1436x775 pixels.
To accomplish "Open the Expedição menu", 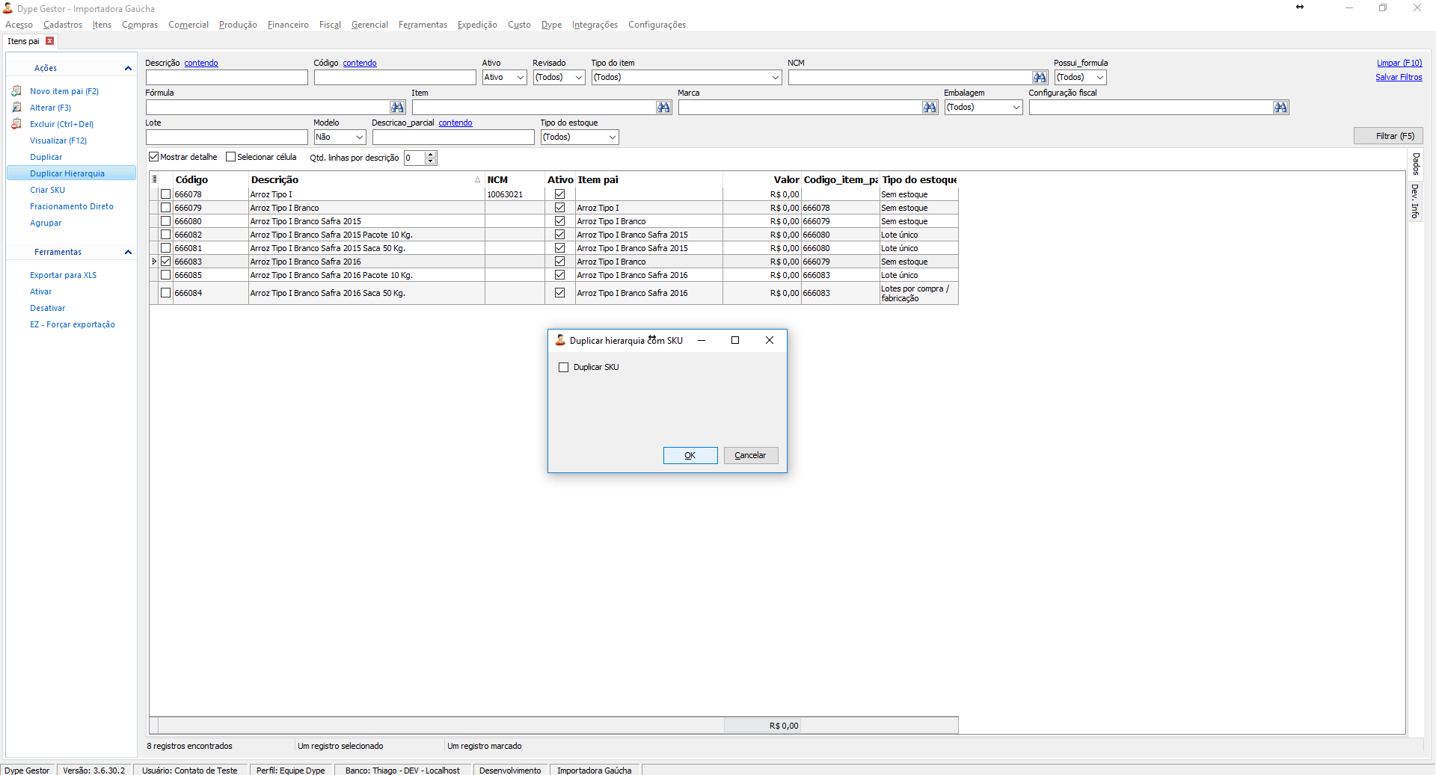I will click(x=477, y=25).
